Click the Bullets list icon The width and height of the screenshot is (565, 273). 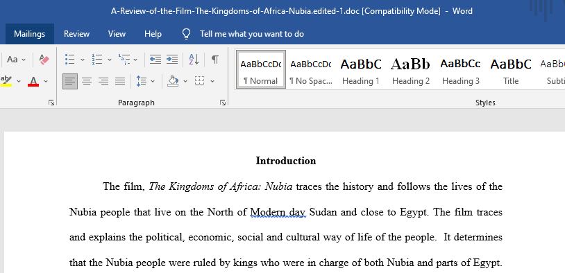[x=70, y=60]
